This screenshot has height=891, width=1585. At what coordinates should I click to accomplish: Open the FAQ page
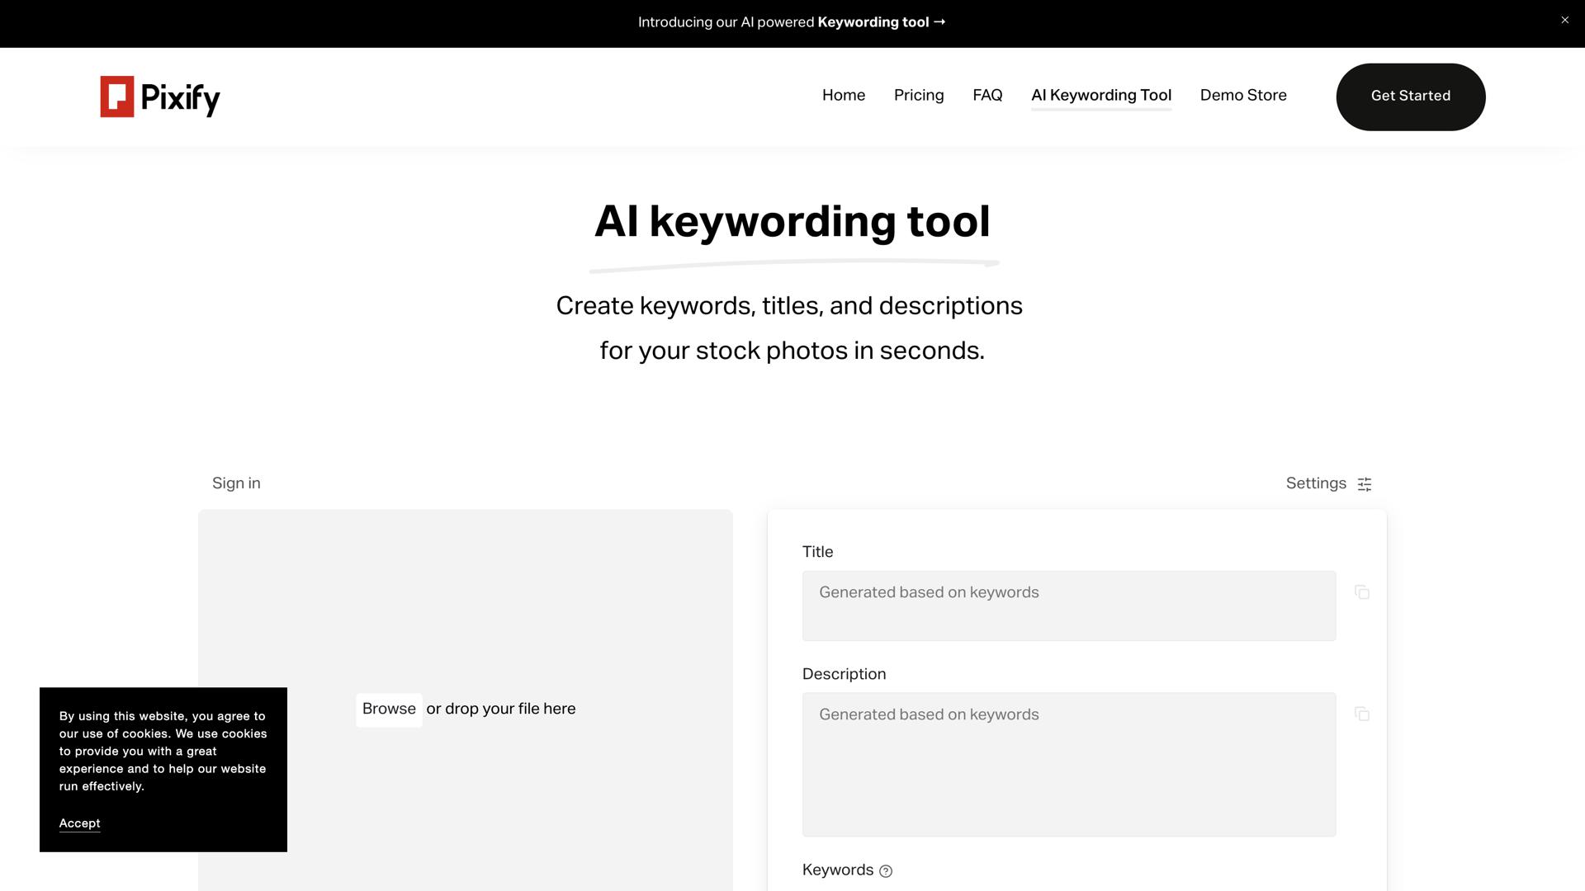tap(986, 95)
